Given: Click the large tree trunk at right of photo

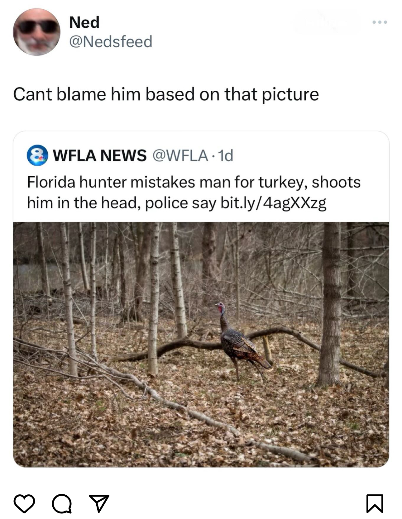Looking at the screenshot, I should 331,305.
